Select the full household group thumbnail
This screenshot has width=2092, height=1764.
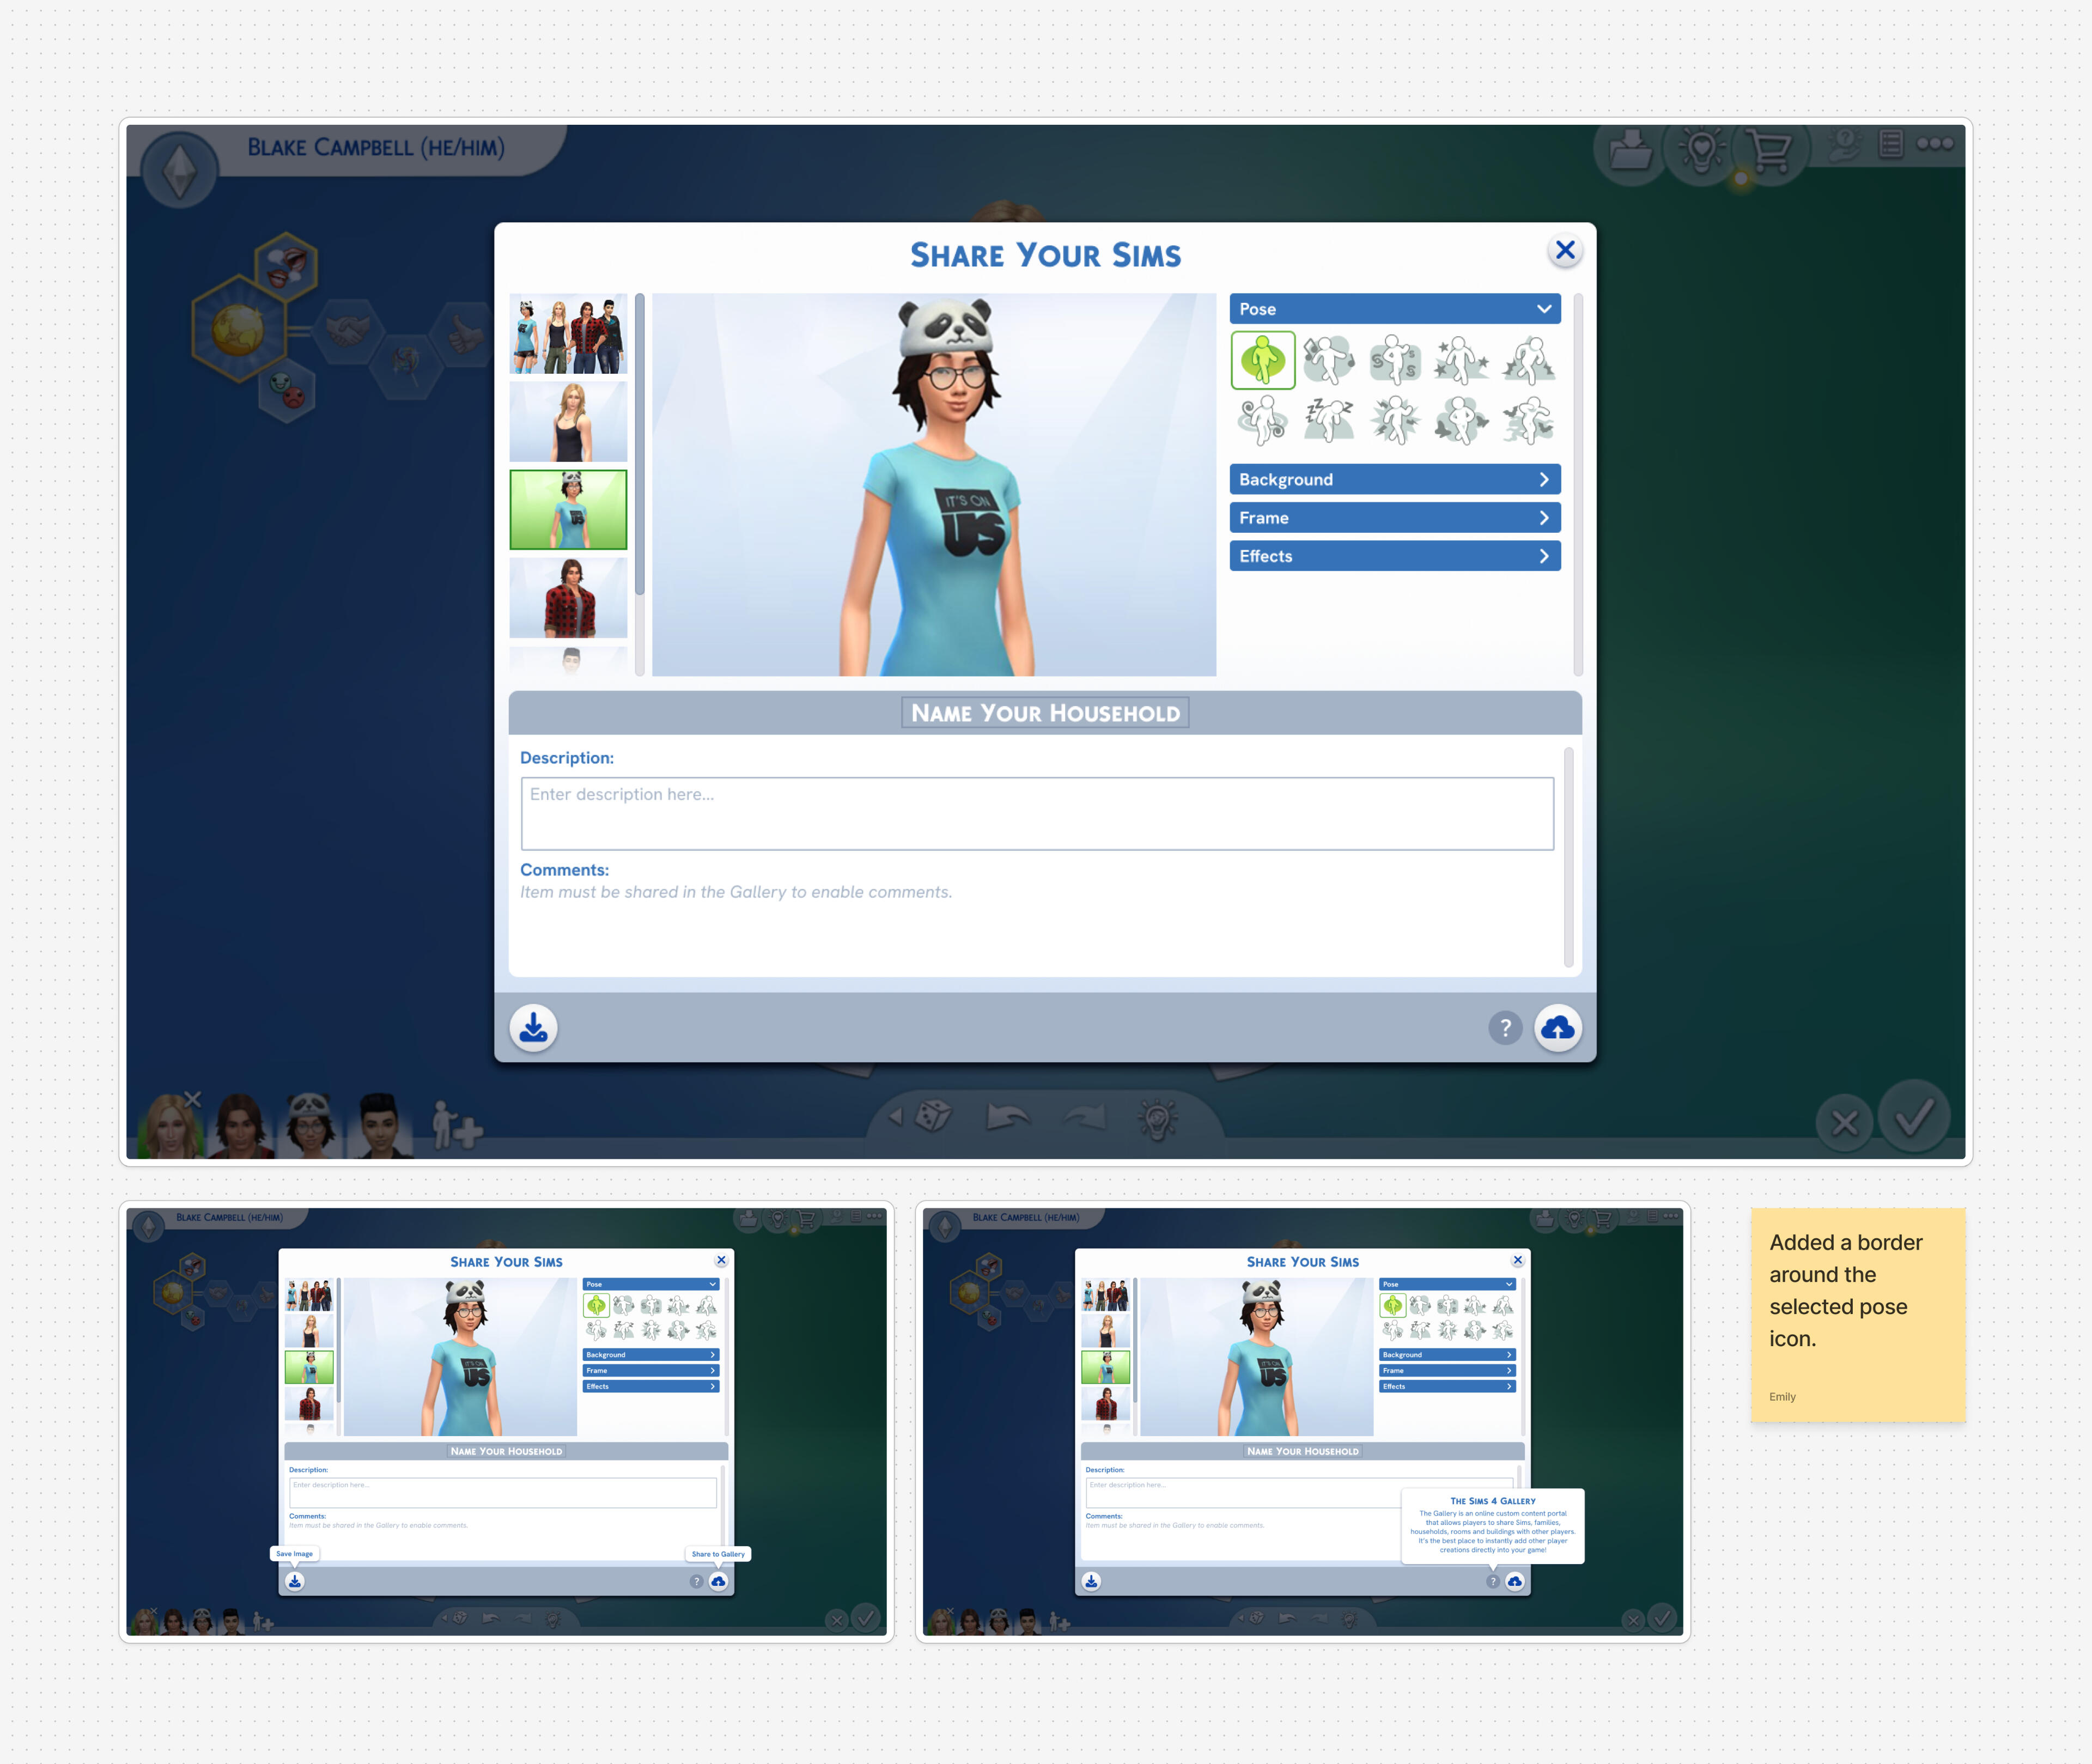[568, 334]
